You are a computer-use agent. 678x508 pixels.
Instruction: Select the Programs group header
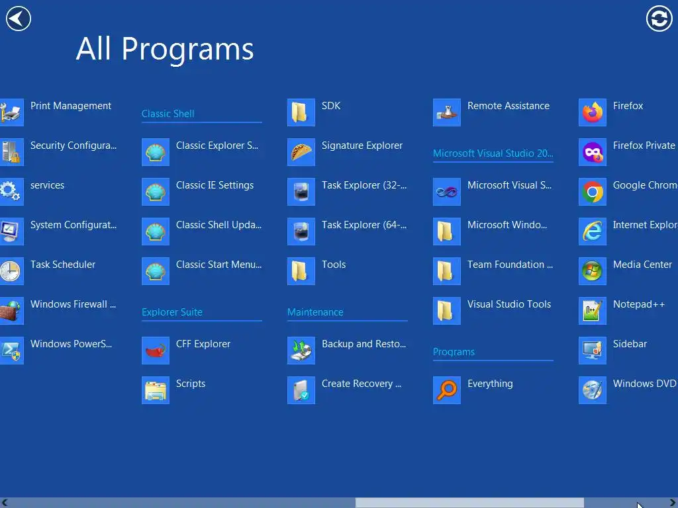[x=454, y=352]
